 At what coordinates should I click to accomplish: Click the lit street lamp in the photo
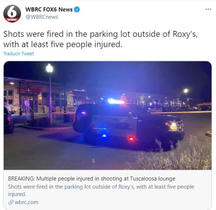point(49,68)
